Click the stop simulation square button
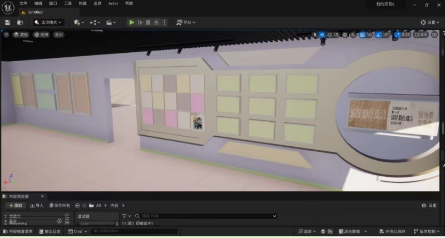445x238 pixels. [148, 22]
